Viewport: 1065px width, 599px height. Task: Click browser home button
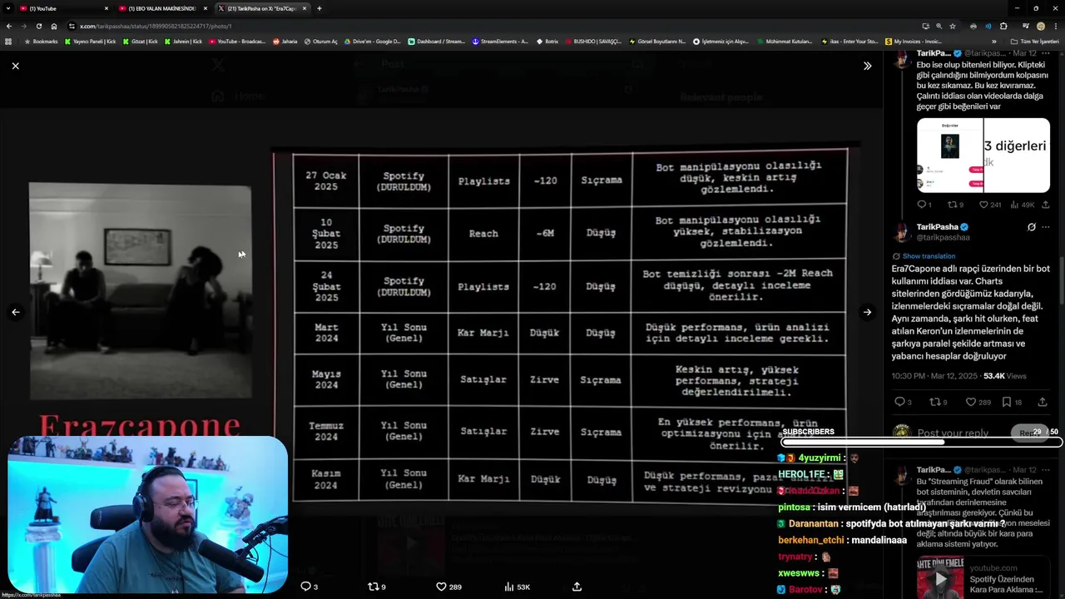tap(54, 26)
